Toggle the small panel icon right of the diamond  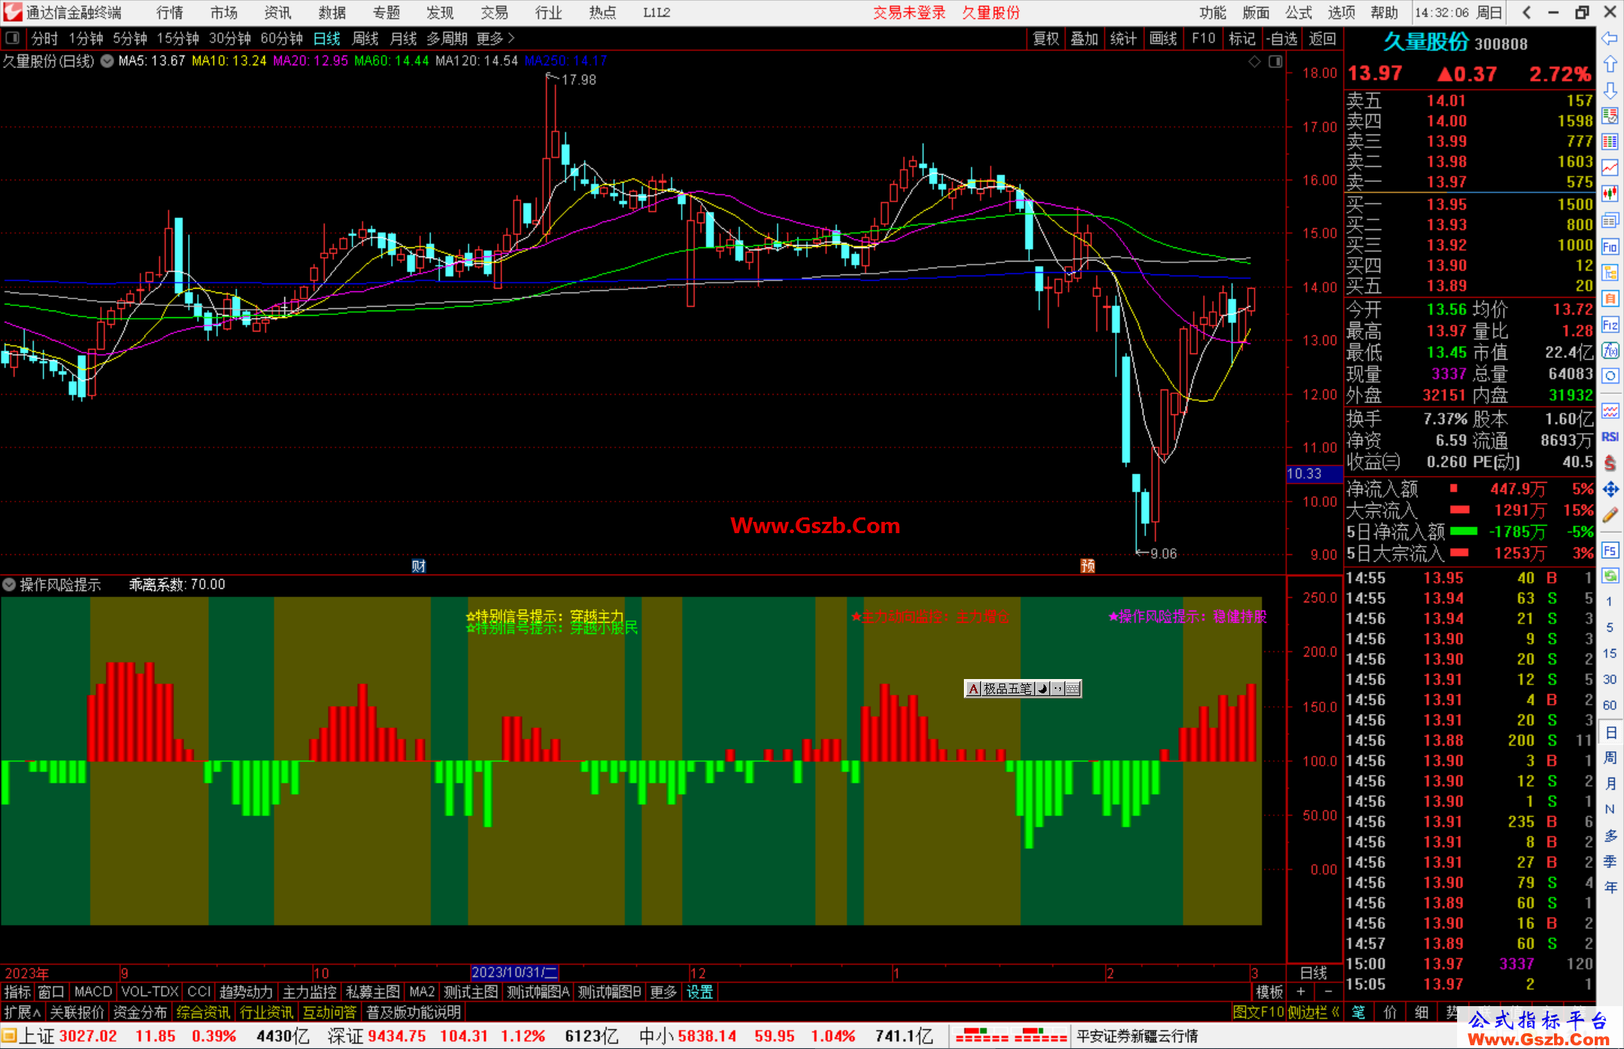pos(1275,62)
